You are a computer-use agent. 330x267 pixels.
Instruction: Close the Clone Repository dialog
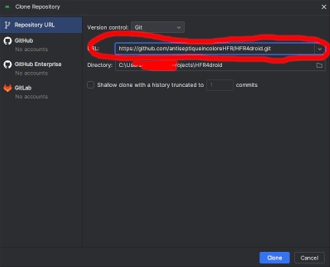coord(324,7)
